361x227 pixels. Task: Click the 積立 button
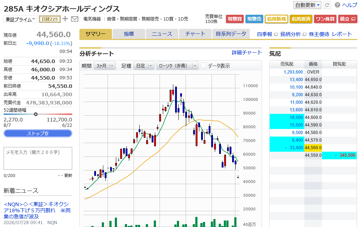tap(348, 19)
